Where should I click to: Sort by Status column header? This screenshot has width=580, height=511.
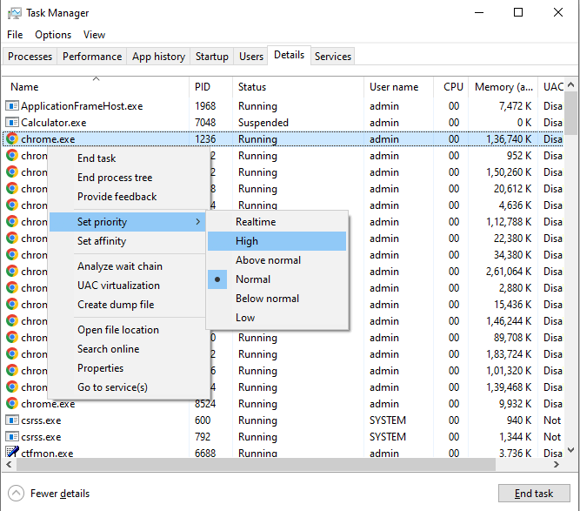point(298,87)
